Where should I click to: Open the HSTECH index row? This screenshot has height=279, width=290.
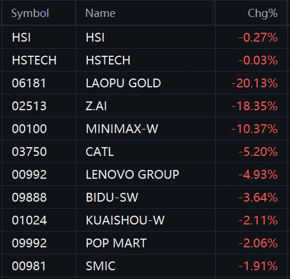click(145, 60)
